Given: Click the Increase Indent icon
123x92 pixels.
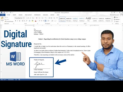Looking at the screenshot, I should pyautogui.click(x=52, y=18).
